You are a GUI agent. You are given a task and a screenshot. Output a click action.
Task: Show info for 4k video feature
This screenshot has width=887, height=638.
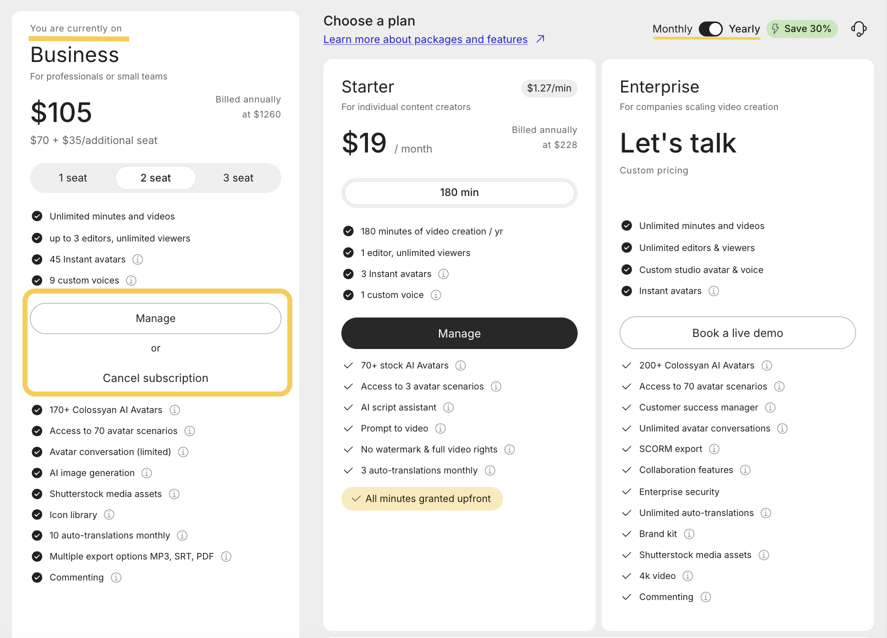point(688,576)
